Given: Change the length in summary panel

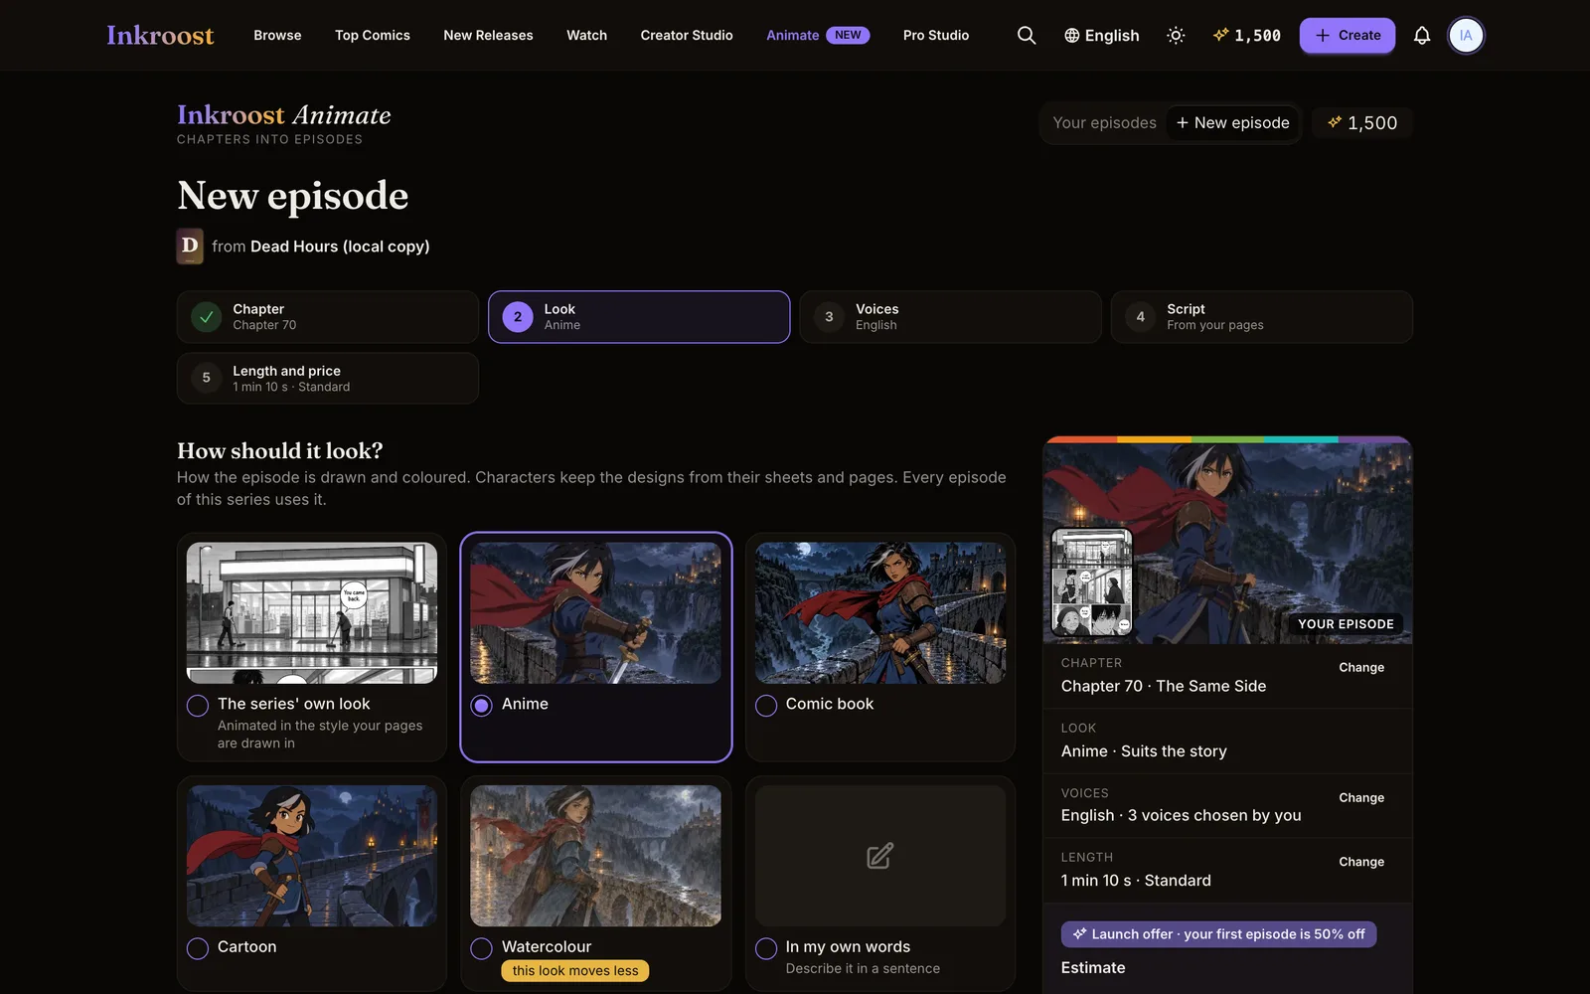Looking at the screenshot, I should 1361,862.
